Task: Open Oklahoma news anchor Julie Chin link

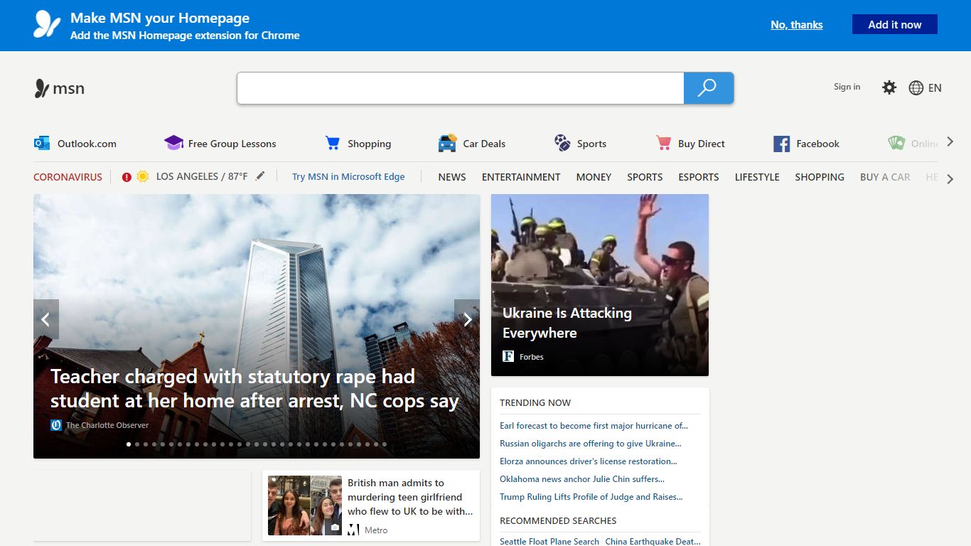Action: click(x=582, y=479)
